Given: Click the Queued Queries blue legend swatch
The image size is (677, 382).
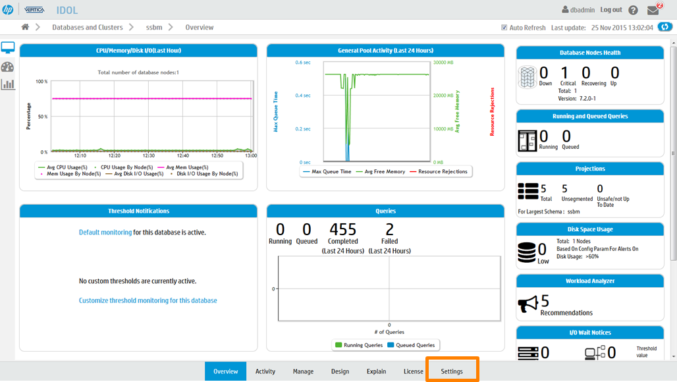Looking at the screenshot, I should pyautogui.click(x=391, y=345).
